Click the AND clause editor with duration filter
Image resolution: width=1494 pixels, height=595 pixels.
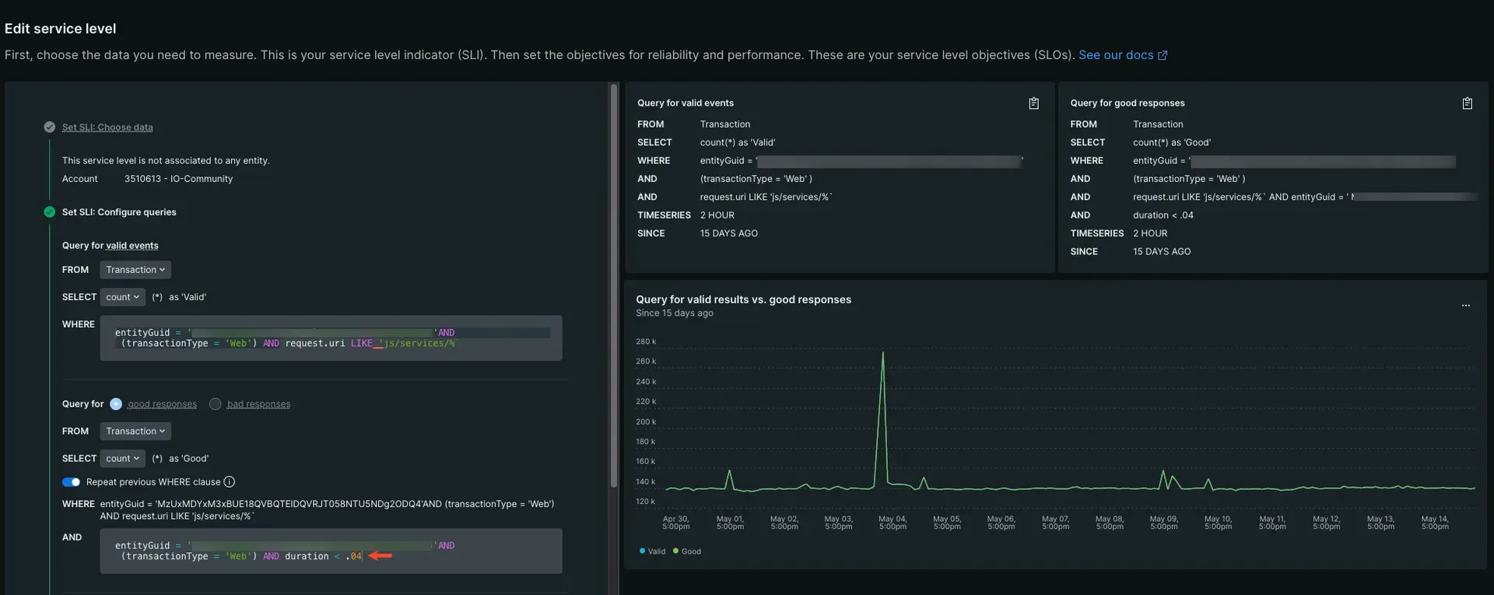click(331, 551)
